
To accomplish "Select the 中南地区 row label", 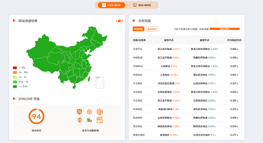I will pos(138,109).
